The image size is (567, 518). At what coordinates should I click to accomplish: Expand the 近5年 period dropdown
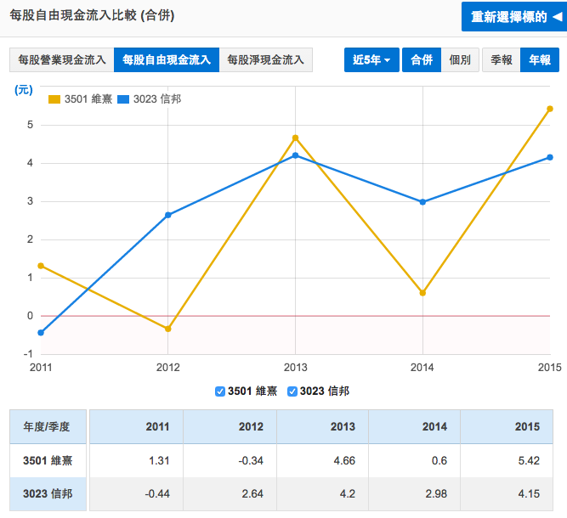point(371,60)
